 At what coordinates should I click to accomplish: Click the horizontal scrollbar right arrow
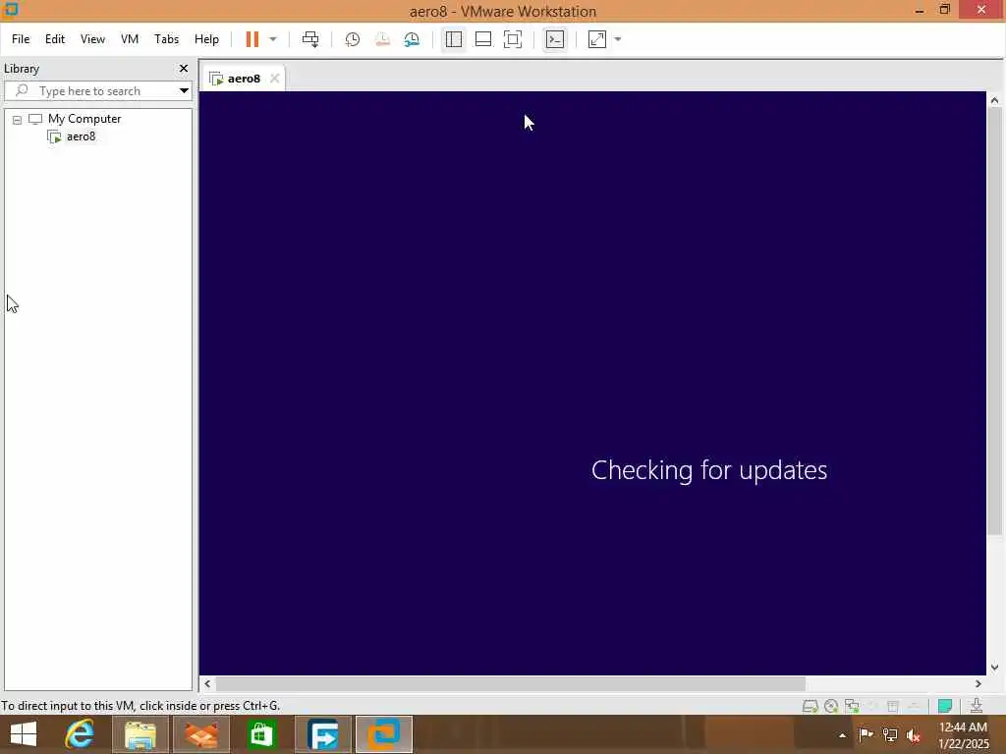[978, 684]
